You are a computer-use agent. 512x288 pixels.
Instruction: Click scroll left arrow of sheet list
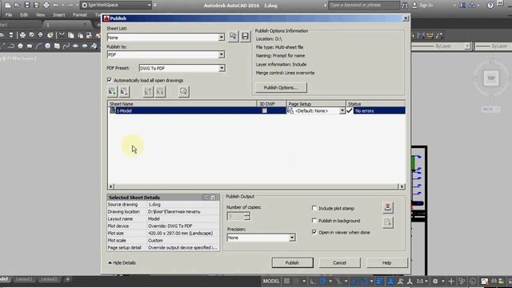tap(111, 186)
